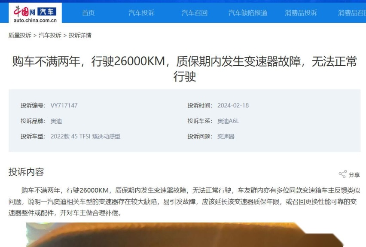366x247 pixels.
Task: Open the 消费品投诉 navigation tab
Action: [301, 12]
